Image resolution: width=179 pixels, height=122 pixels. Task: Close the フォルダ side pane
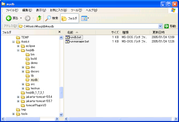coord(59,32)
